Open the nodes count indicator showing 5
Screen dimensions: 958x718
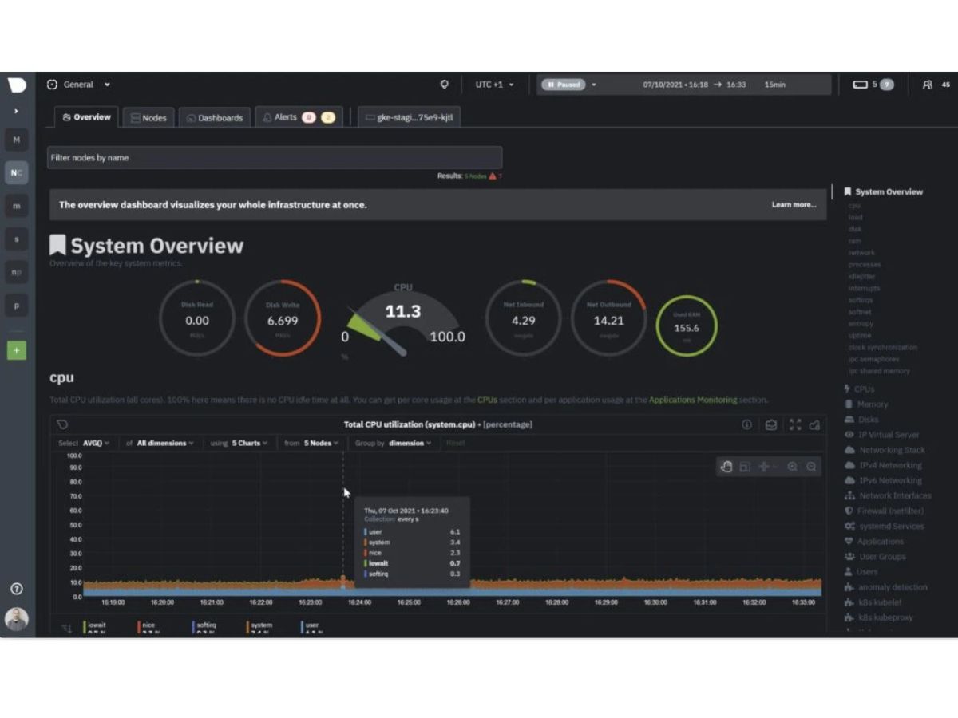pyautogui.click(x=873, y=85)
